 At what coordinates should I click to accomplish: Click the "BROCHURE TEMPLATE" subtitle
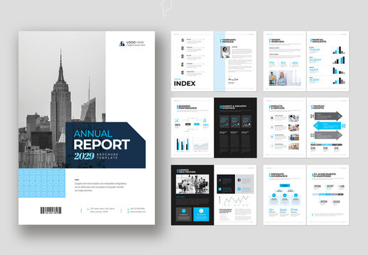click(107, 156)
